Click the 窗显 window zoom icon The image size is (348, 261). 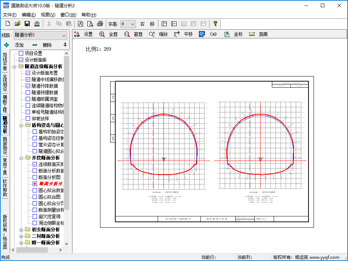127,34
